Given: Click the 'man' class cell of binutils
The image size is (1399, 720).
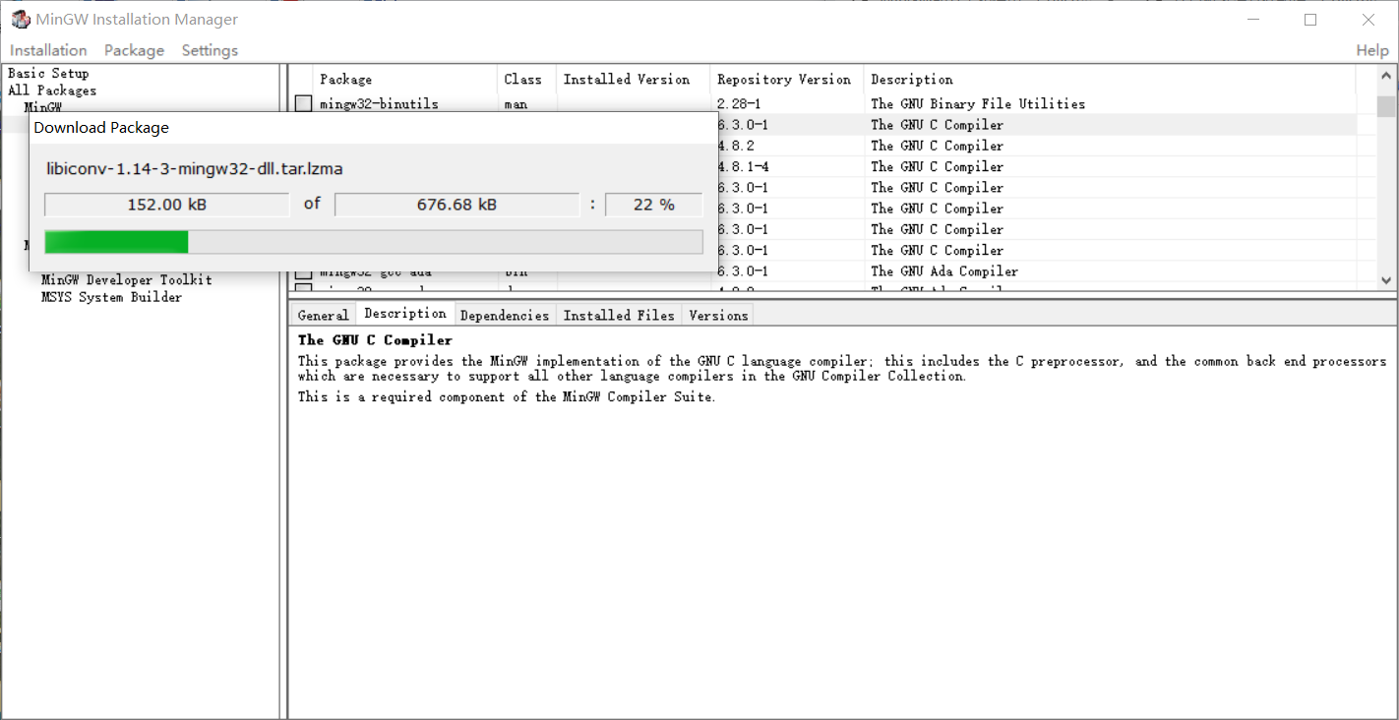Looking at the screenshot, I should [516, 103].
